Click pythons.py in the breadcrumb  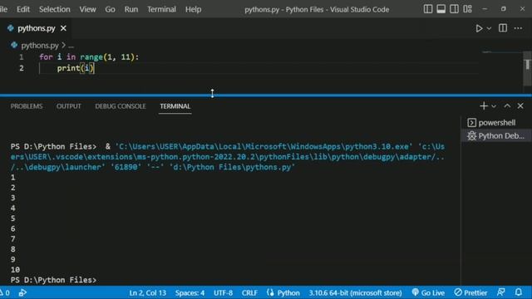40,46
